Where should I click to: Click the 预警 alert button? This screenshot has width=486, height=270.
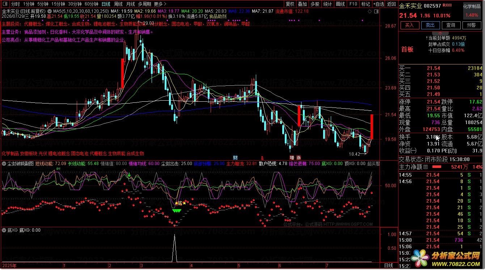[472, 25]
